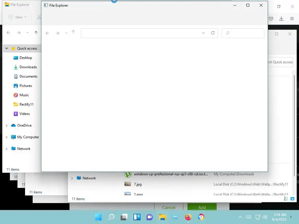
Task: Open Pictures in the sidebar
Action: pos(26,86)
